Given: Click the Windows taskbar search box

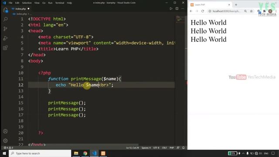Looking at the screenshot, I should [40, 153].
